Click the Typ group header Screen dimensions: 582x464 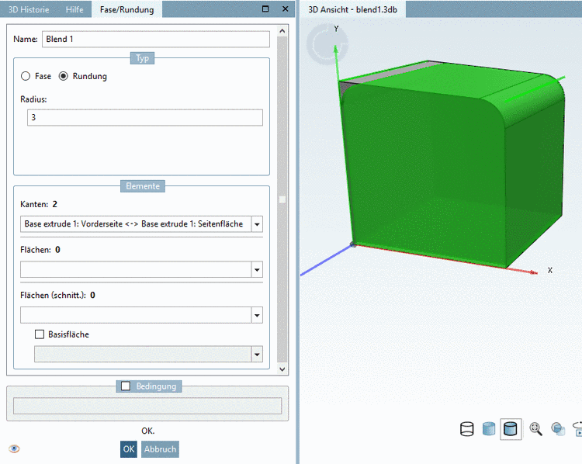(142, 58)
